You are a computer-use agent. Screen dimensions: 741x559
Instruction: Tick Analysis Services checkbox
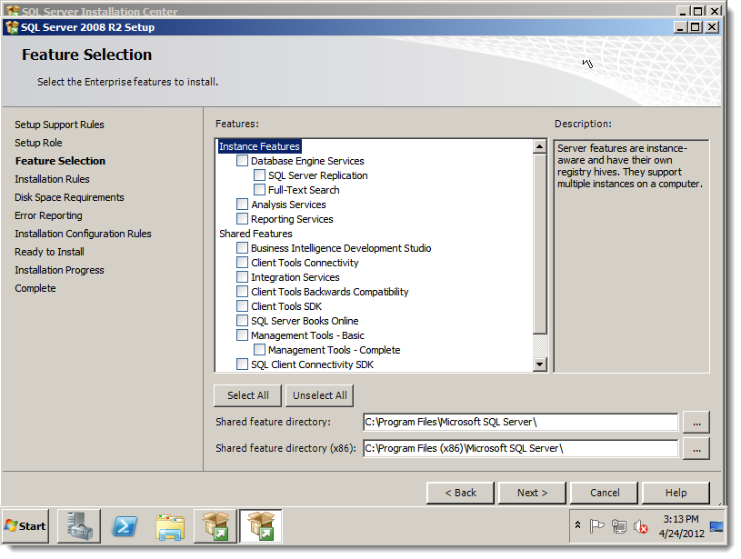pyautogui.click(x=242, y=205)
